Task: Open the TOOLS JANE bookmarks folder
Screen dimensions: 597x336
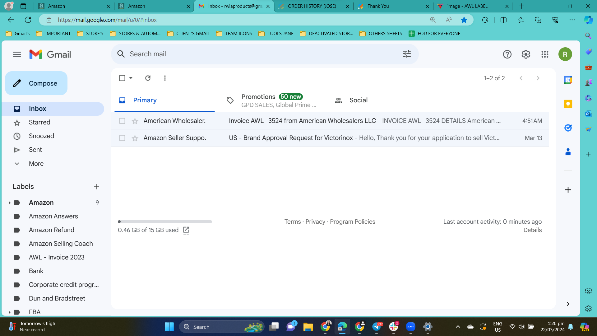Action: pos(276,34)
